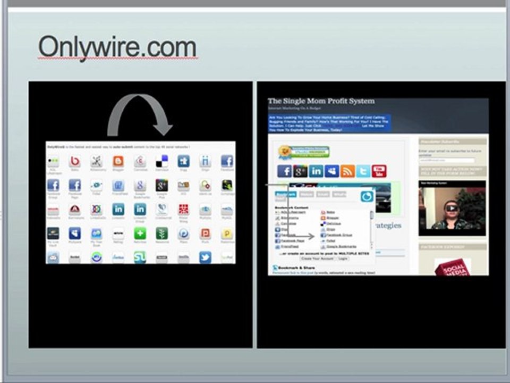Click the StumbleUpon icon in the grid
510x383 pixels.
[x=140, y=257]
